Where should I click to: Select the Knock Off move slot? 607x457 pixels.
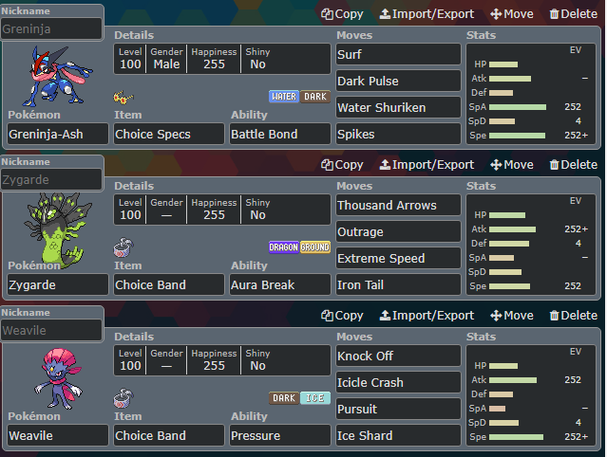(x=398, y=356)
